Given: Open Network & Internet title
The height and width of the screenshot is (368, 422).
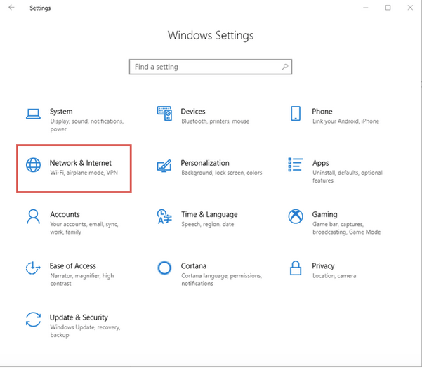Looking at the screenshot, I should click(81, 163).
